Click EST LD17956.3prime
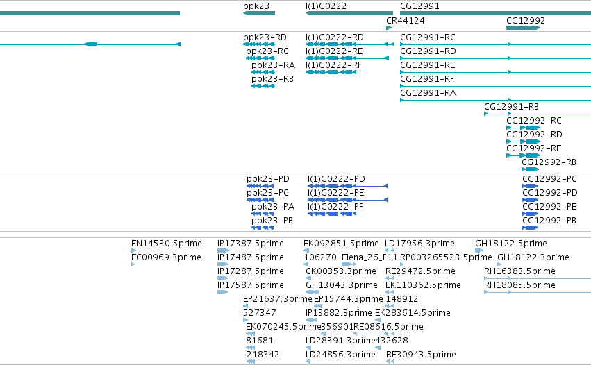The height and width of the screenshot is (365, 591). pos(390,251)
